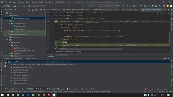The width and height of the screenshot is (173, 97).
Task: Open the Version Control tool window
Action: tap(11, 89)
